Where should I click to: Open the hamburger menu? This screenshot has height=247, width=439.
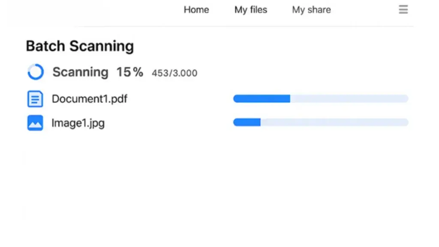(403, 9)
